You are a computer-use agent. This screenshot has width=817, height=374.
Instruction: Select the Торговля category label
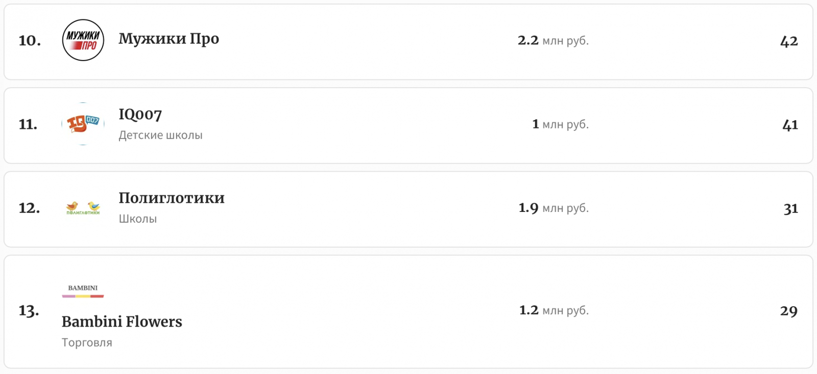[87, 342]
